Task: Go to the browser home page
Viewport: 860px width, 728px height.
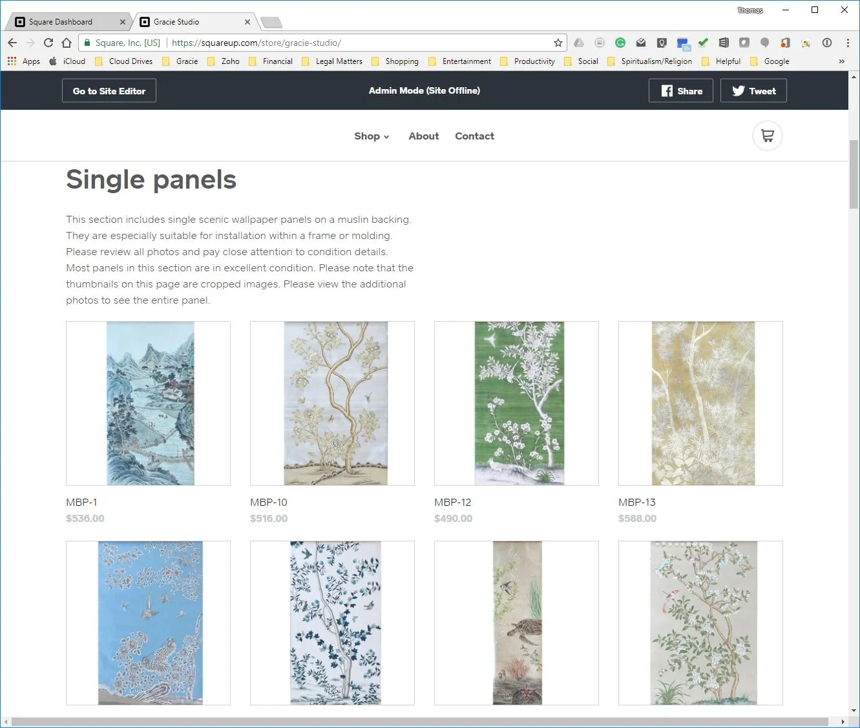Action: tap(67, 43)
